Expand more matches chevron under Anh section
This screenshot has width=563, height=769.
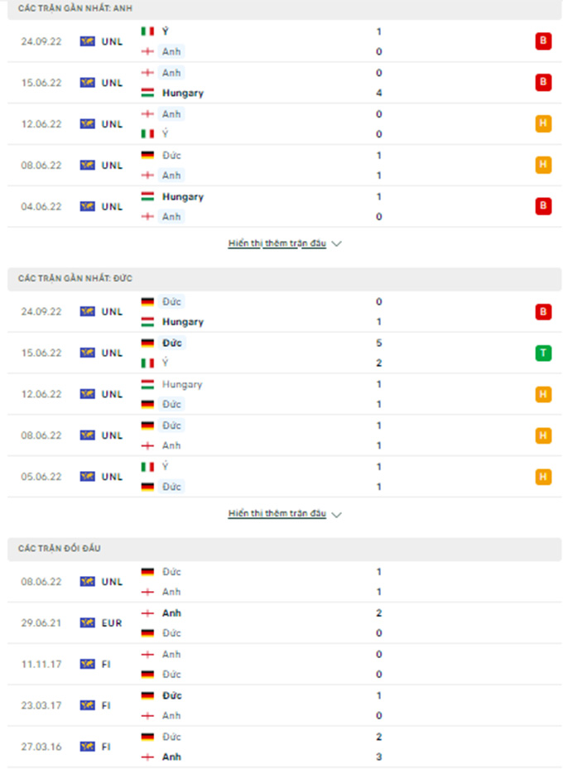(x=336, y=244)
